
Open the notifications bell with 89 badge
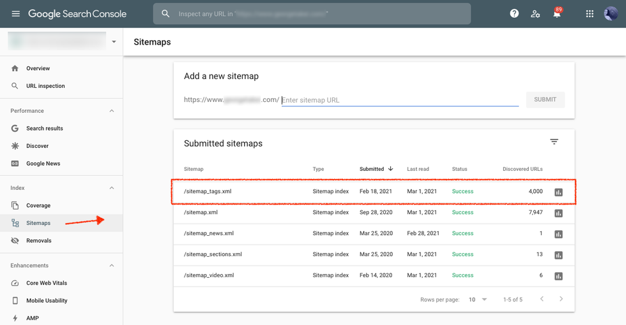tap(557, 14)
